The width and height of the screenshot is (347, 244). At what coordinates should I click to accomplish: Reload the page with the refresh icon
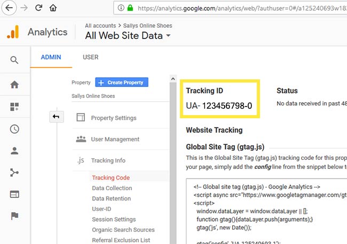(x=39, y=8)
